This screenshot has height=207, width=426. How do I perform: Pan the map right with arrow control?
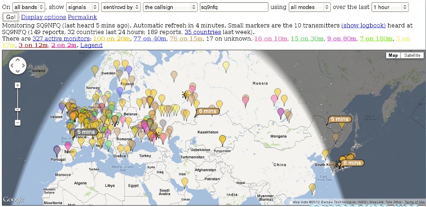[23, 66]
